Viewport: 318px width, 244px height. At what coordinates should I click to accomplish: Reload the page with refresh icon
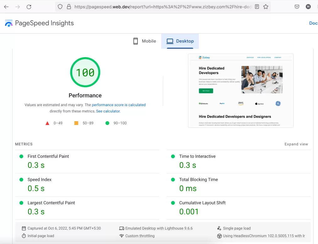pos(29,7)
